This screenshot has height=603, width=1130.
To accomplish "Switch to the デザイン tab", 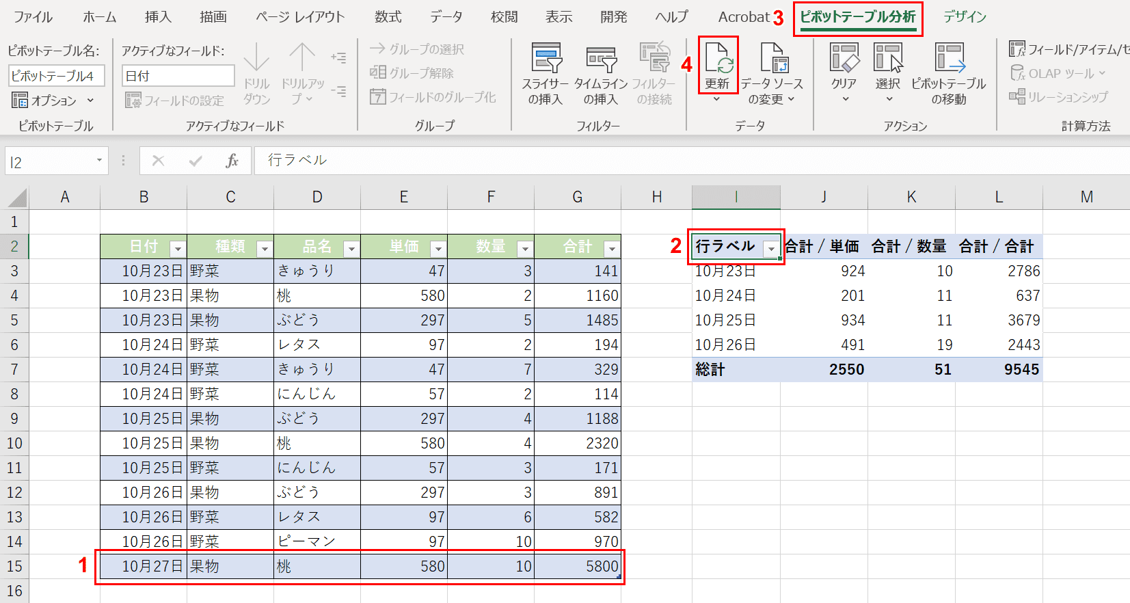I will point(965,17).
